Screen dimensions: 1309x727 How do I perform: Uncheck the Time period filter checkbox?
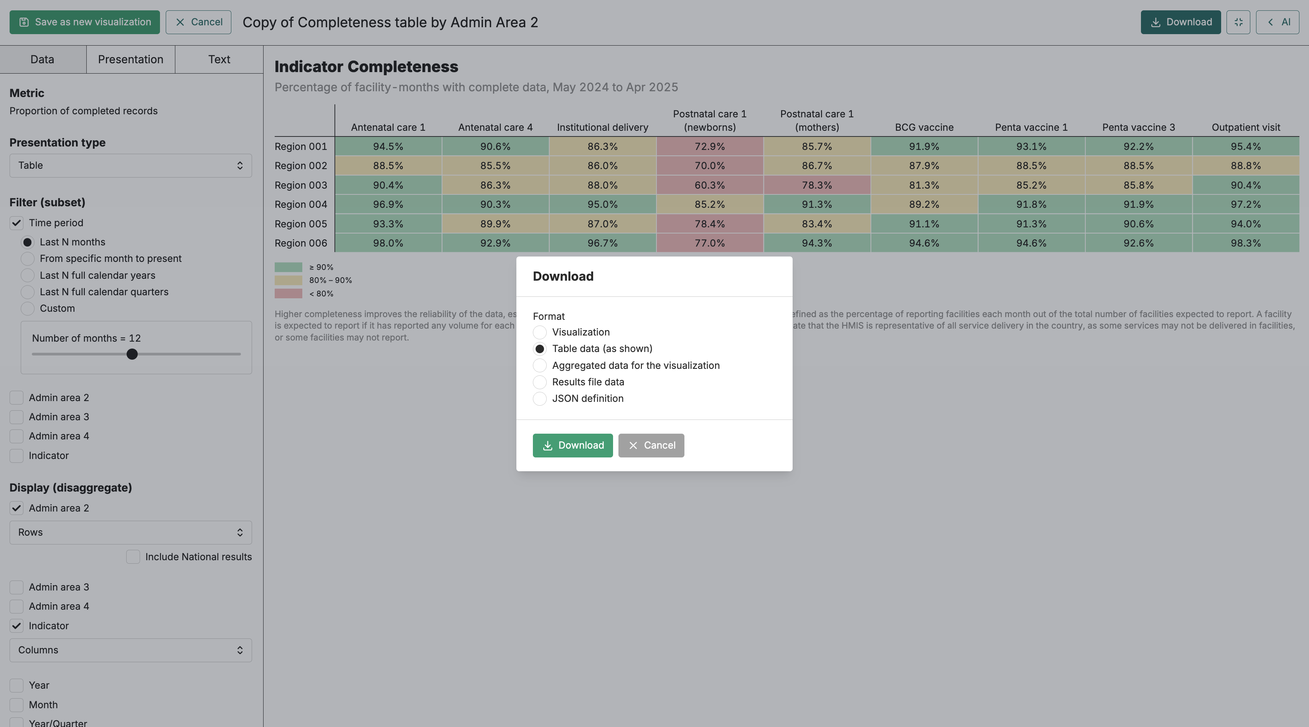[x=16, y=223]
